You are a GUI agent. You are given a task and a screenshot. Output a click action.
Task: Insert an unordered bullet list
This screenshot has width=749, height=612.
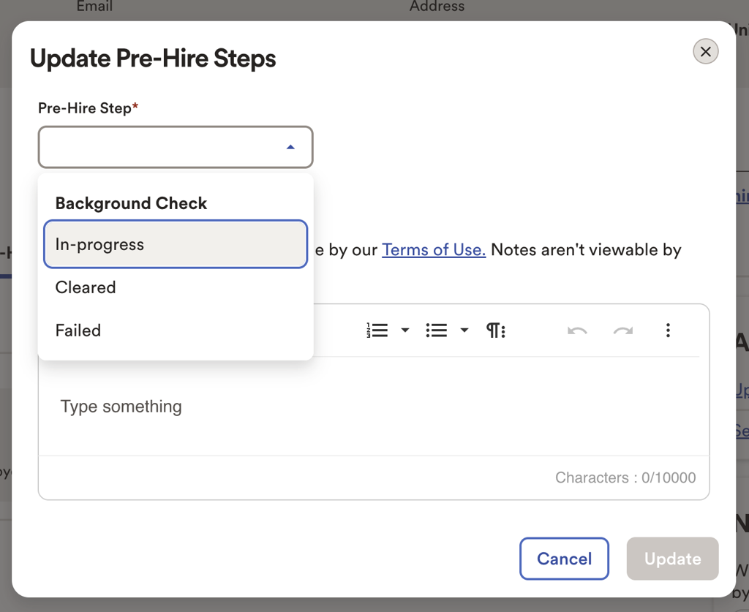[x=437, y=330]
